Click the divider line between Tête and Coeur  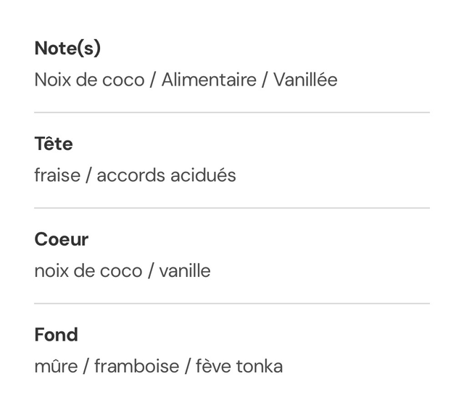click(232, 208)
